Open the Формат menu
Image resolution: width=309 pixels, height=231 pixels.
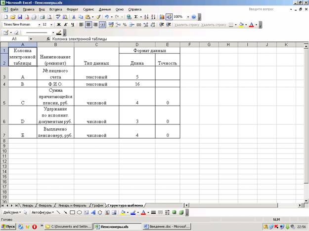click(72, 9)
